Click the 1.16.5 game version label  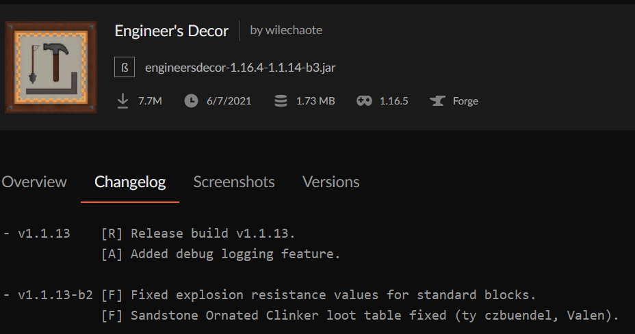coord(393,101)
